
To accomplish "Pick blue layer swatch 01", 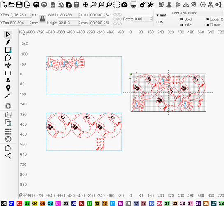I will [x=12, y=203].
